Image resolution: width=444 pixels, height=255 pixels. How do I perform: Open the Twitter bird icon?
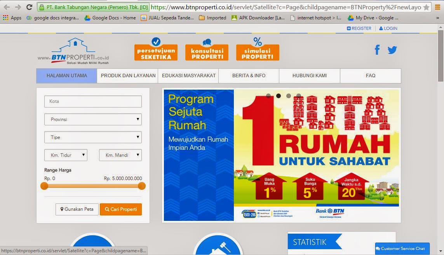coord(392,50)
